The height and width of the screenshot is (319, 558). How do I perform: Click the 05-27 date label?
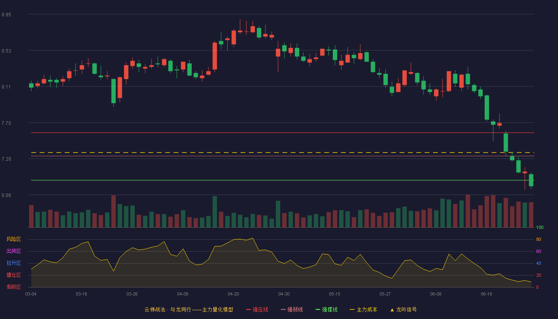[x=385, y=294]
